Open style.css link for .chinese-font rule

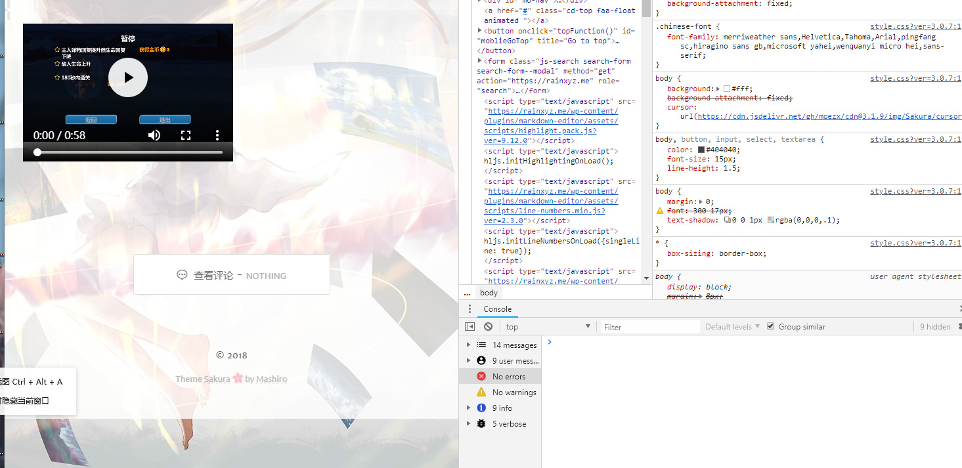tap(915, 27)
